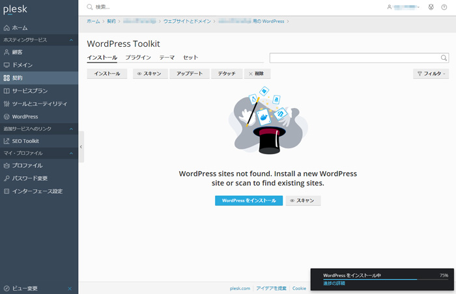
Task: Open ツールとユーティリティ in the sidebar
Action: (x=39, y=103)
